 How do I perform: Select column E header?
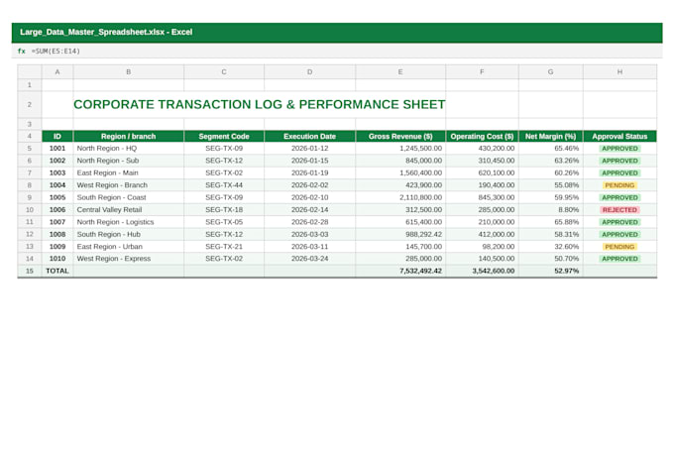(400, 71)
